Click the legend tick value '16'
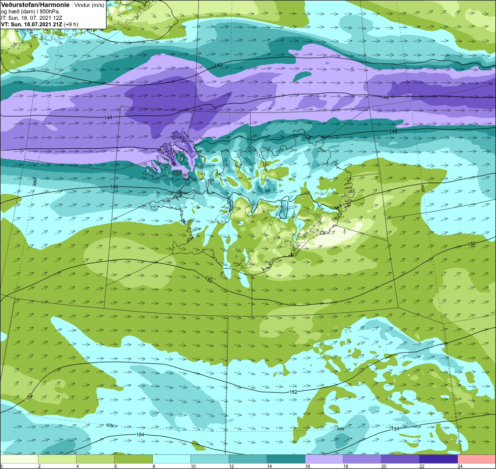The height and width of the screenshot is (469, 496). [x=308, y=466]
